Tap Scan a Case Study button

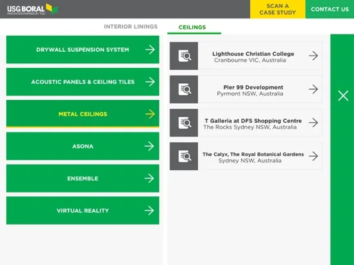pos(278,9)
